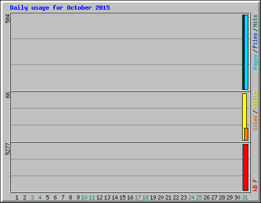Viewport: 261px width, 203px height.
Task: Click the 'Files' legend label
Action: tap(255, 41)
